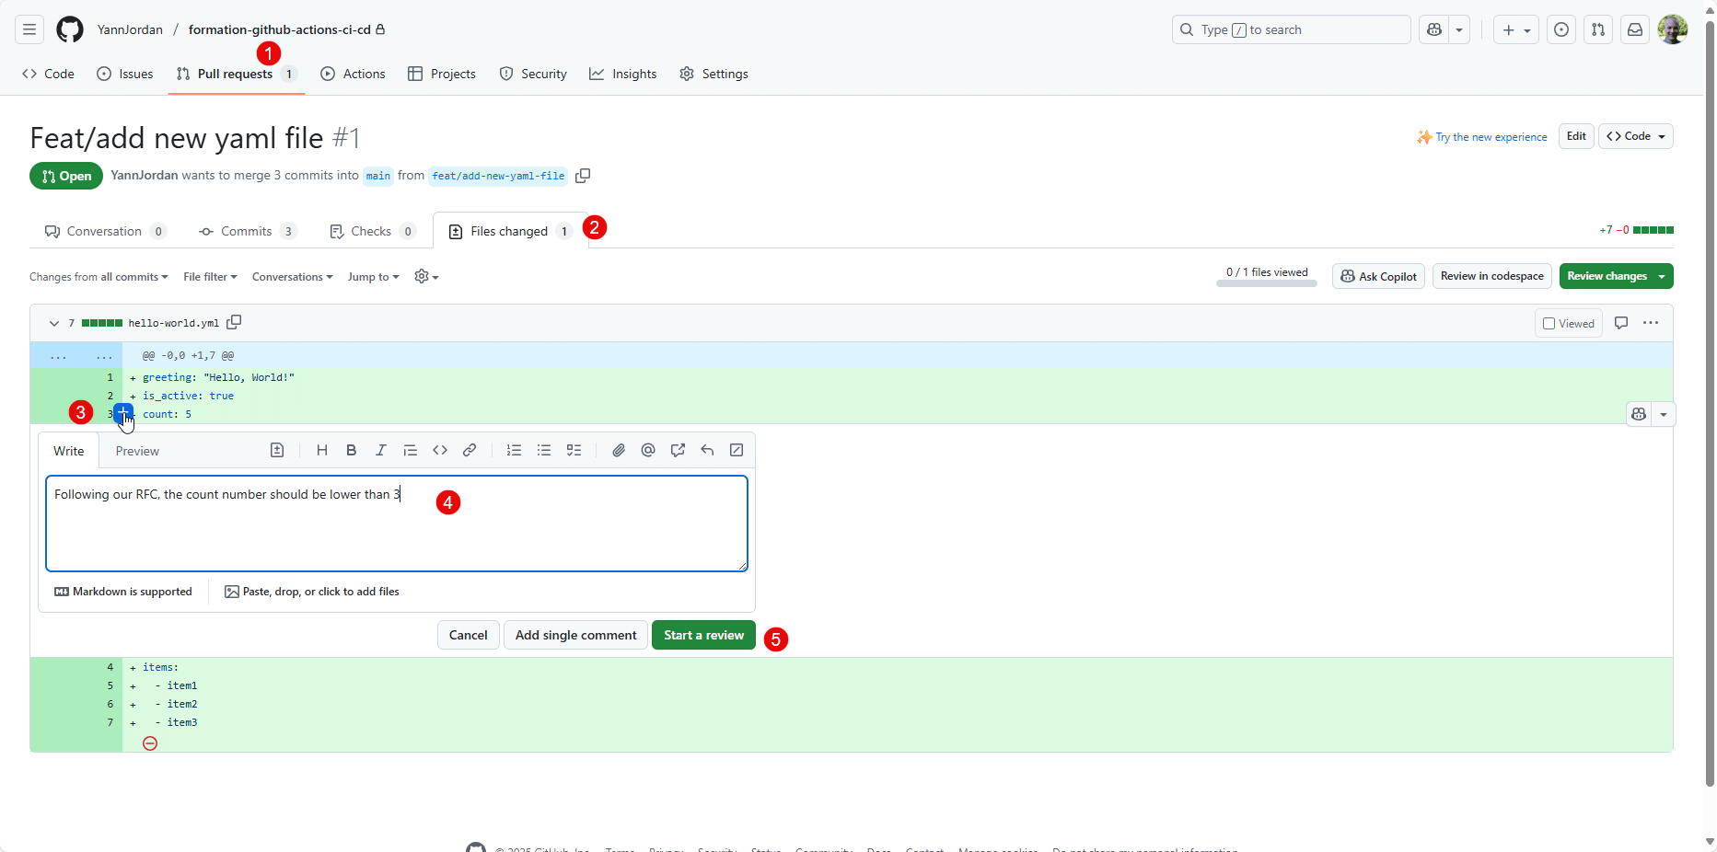Open the Preview tab of the comment editor
This screenshot has height=852, width=1717.
(x=136, y=451)
